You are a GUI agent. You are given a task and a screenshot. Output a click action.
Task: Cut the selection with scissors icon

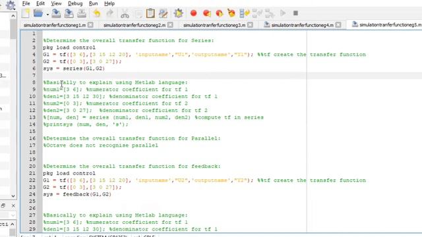point(125,13)
